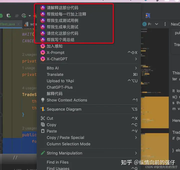Image resolution: width=180 pixels, height=170 pixels.
Task: Click '4 usages' inlay hint
Action: click(x=29, y=88)
